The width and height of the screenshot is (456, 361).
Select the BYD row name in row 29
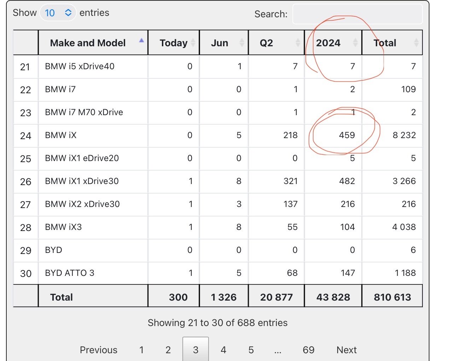[x=53, y=250]
